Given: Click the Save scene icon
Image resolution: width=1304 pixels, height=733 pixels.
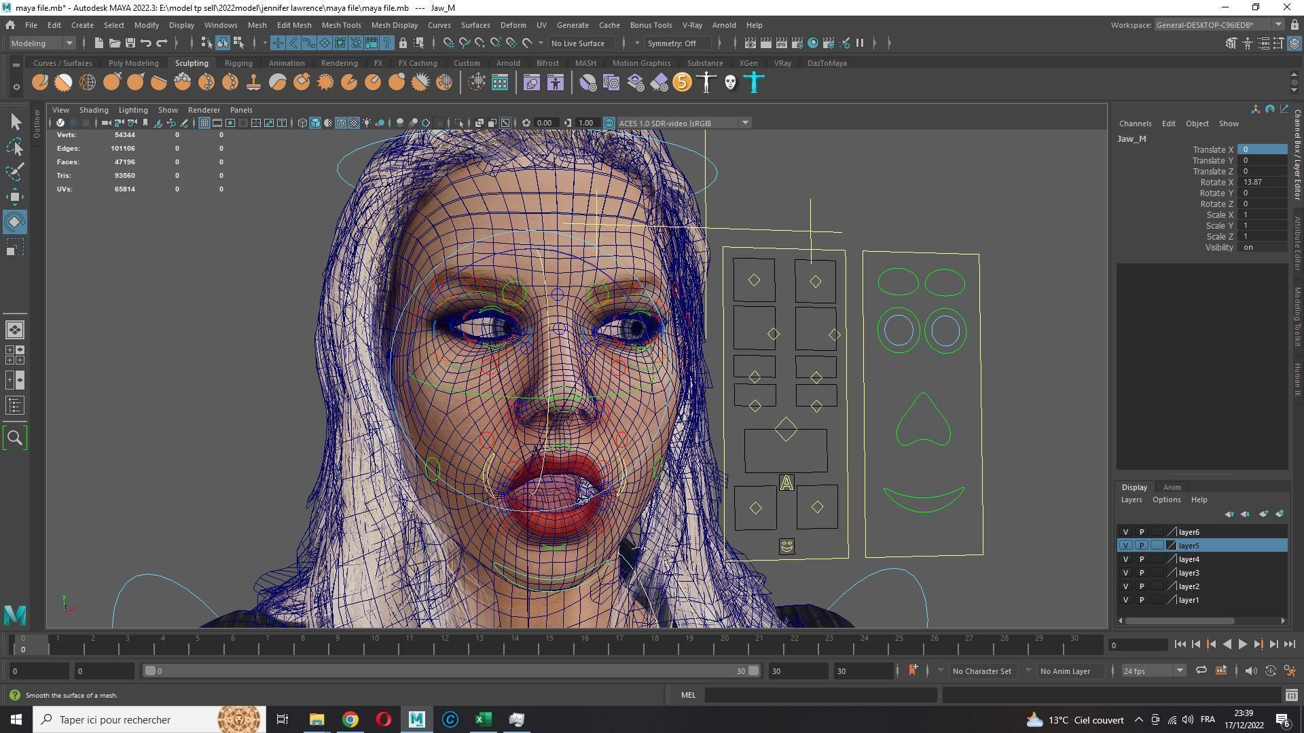Looking at the screenshot, I should click(130, 43).
